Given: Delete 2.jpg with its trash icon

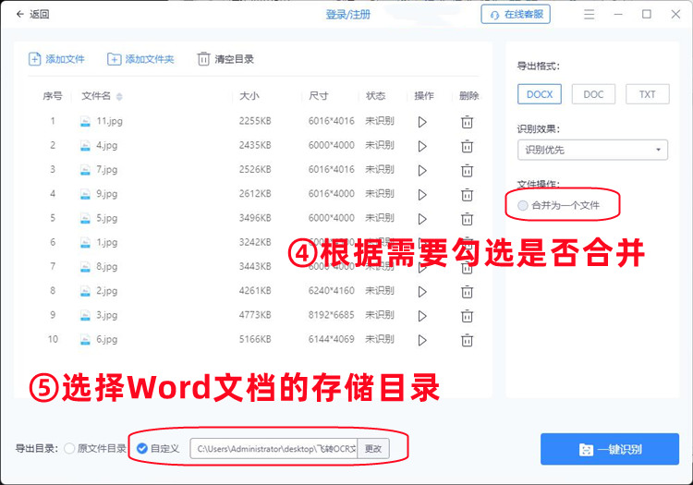Looking at the screenshot, I should point(468,292).
